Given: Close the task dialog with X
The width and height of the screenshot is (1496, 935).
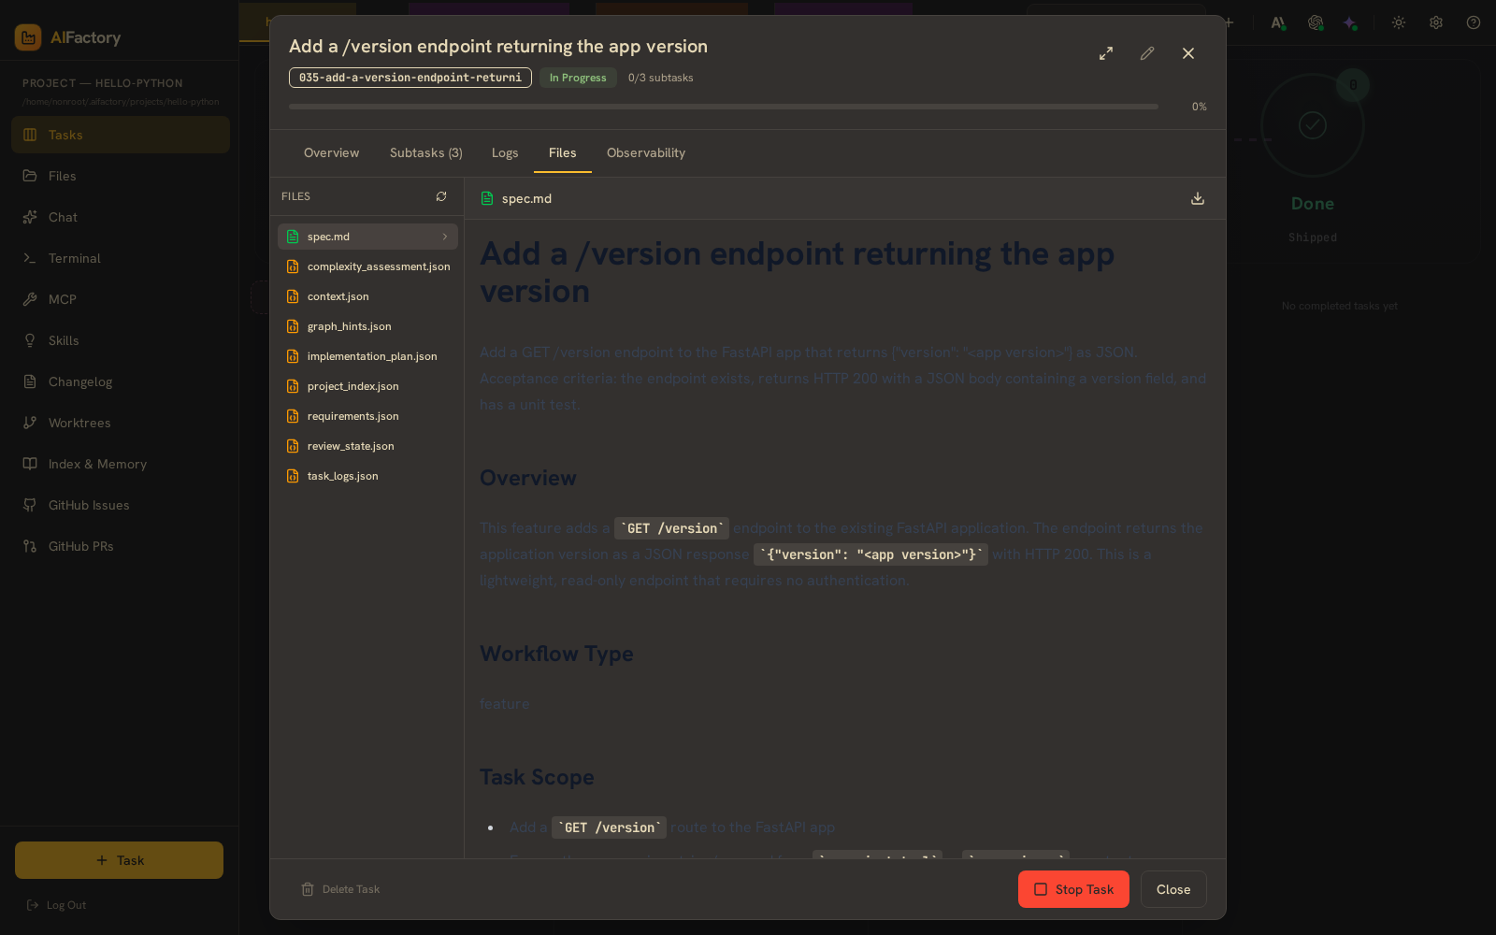Looking at the screenshot, I should pos(1188,53).
